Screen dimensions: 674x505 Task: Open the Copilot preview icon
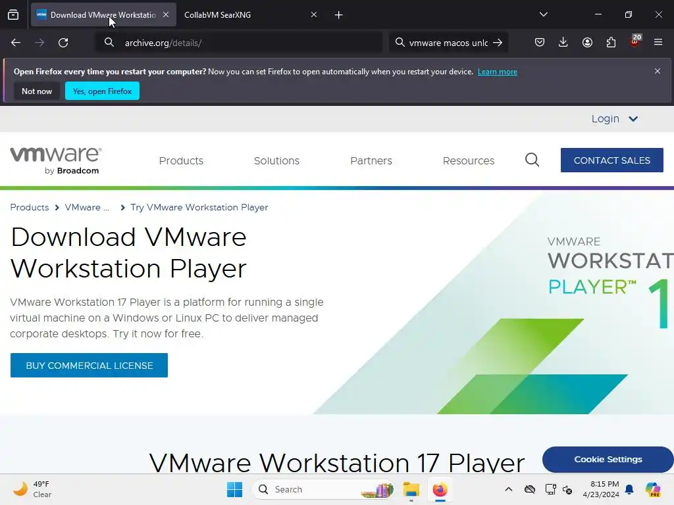(x=652, y=489)
